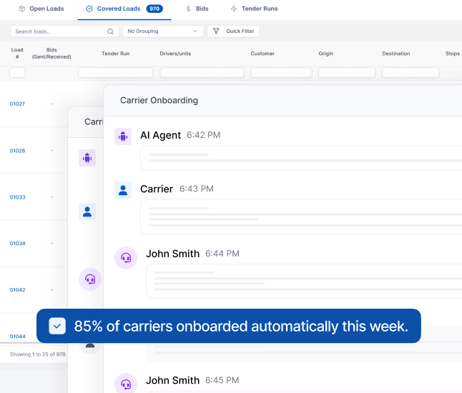This screenshot has height=393, width=462.
Task: Click the Carrier Onboarding panel title
Action: pyautogui.click(x=159, y=100)
